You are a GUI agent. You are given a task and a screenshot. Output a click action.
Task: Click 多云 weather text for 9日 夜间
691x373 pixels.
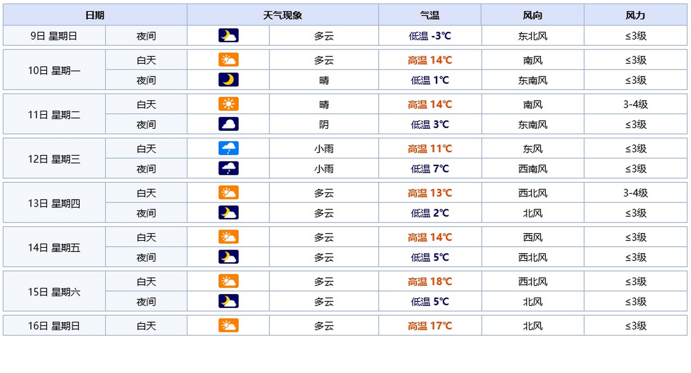click(324, 36)
